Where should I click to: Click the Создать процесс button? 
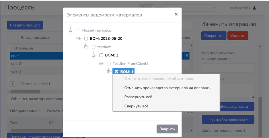pos(25,25)
